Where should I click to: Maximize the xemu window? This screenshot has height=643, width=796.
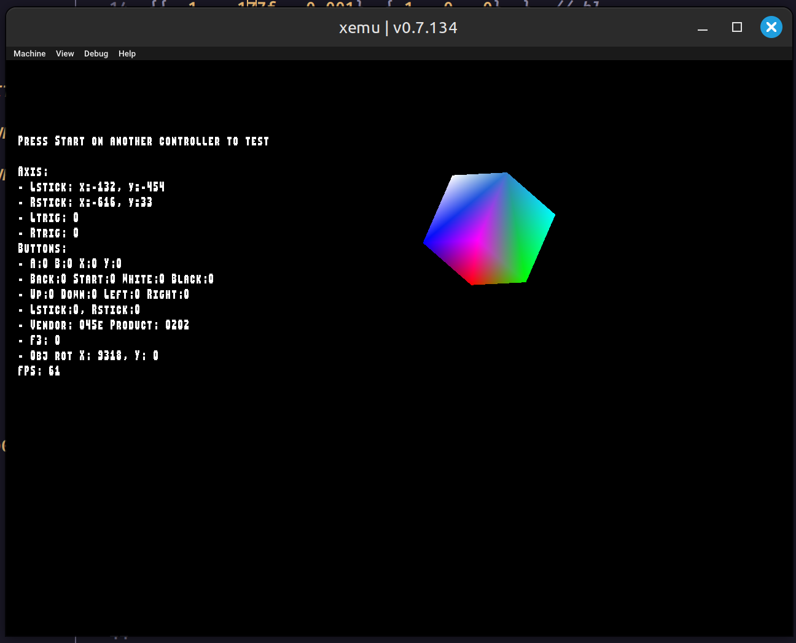(x=737, y=27)
